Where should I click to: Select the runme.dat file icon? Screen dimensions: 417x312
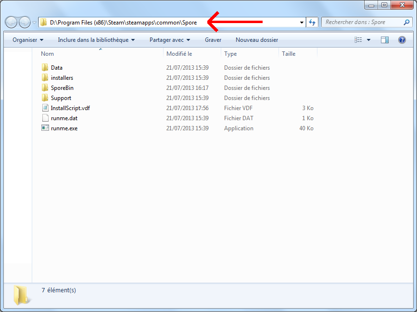45,118
